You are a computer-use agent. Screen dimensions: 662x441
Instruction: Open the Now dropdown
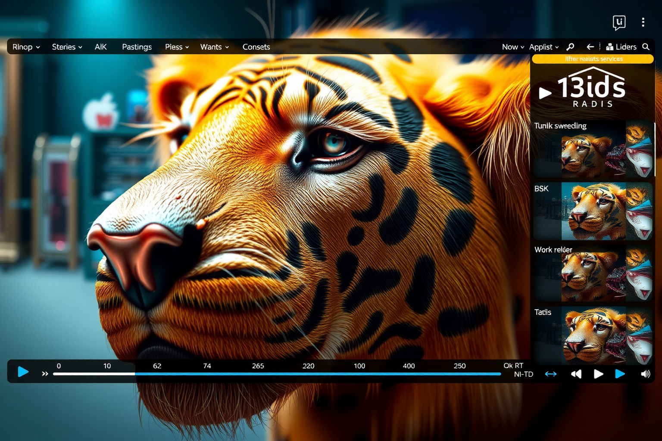[512, 47]
